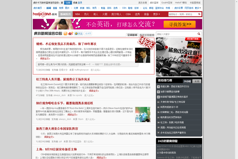Click the RSS feed icon
This screenshot has width=238, height=159.
pyautogui.click(x=65, y=33)
